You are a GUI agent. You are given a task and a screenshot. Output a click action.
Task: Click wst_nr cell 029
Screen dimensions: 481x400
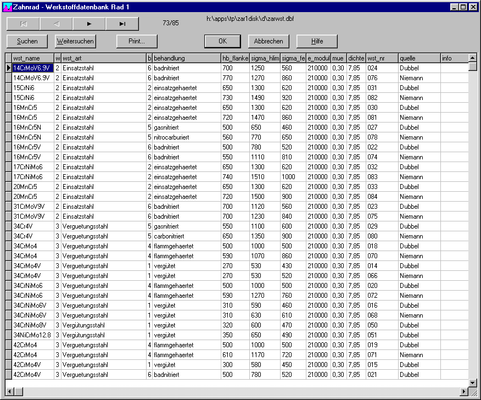pyautogui.click(x=382, y=226)
